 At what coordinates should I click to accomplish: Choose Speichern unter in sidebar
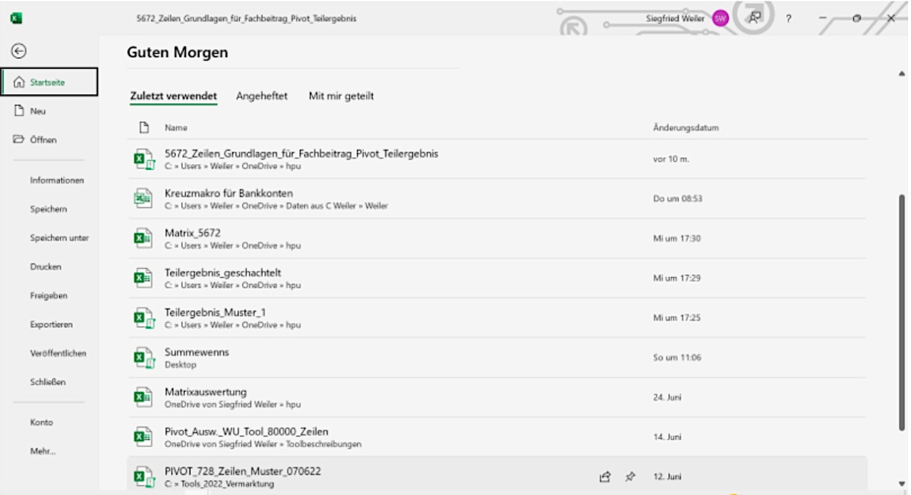(59, 238)
